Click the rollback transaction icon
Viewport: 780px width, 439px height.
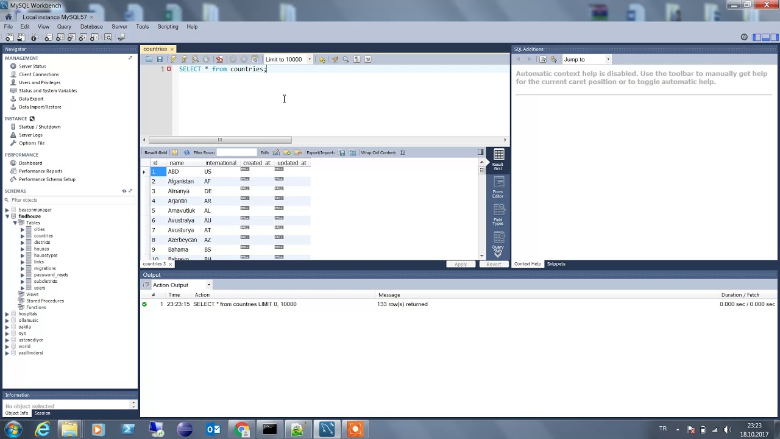click(x=244, y=59)
